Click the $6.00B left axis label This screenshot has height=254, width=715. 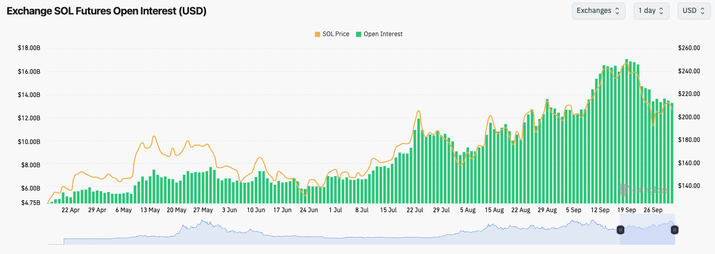[30, 188]
